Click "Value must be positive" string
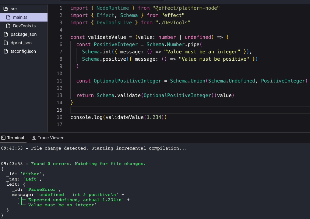310x219 pixels. 214,59
